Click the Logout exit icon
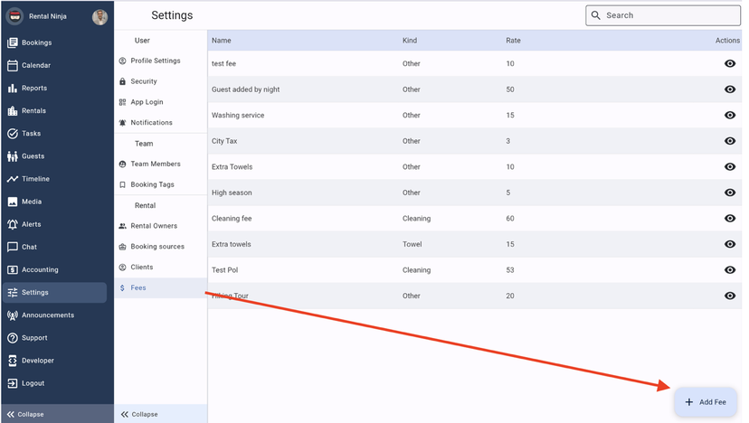 point(13,383)
